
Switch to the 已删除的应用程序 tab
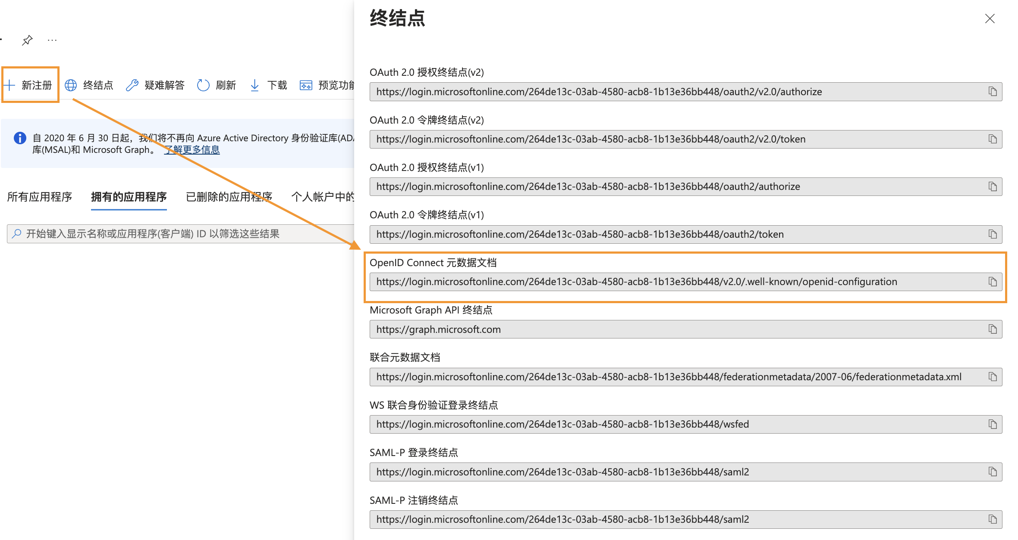pos(229,197)
